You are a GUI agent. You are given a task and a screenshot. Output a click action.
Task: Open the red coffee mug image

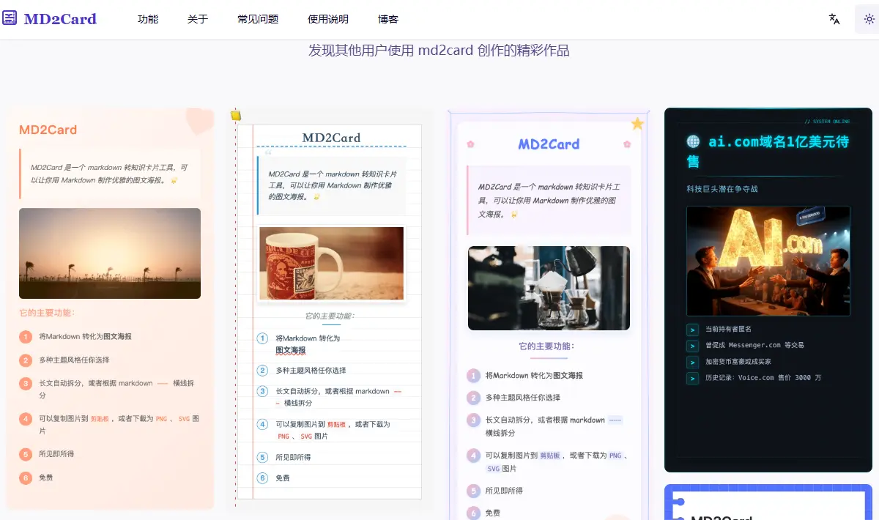[x=332, y=263]
